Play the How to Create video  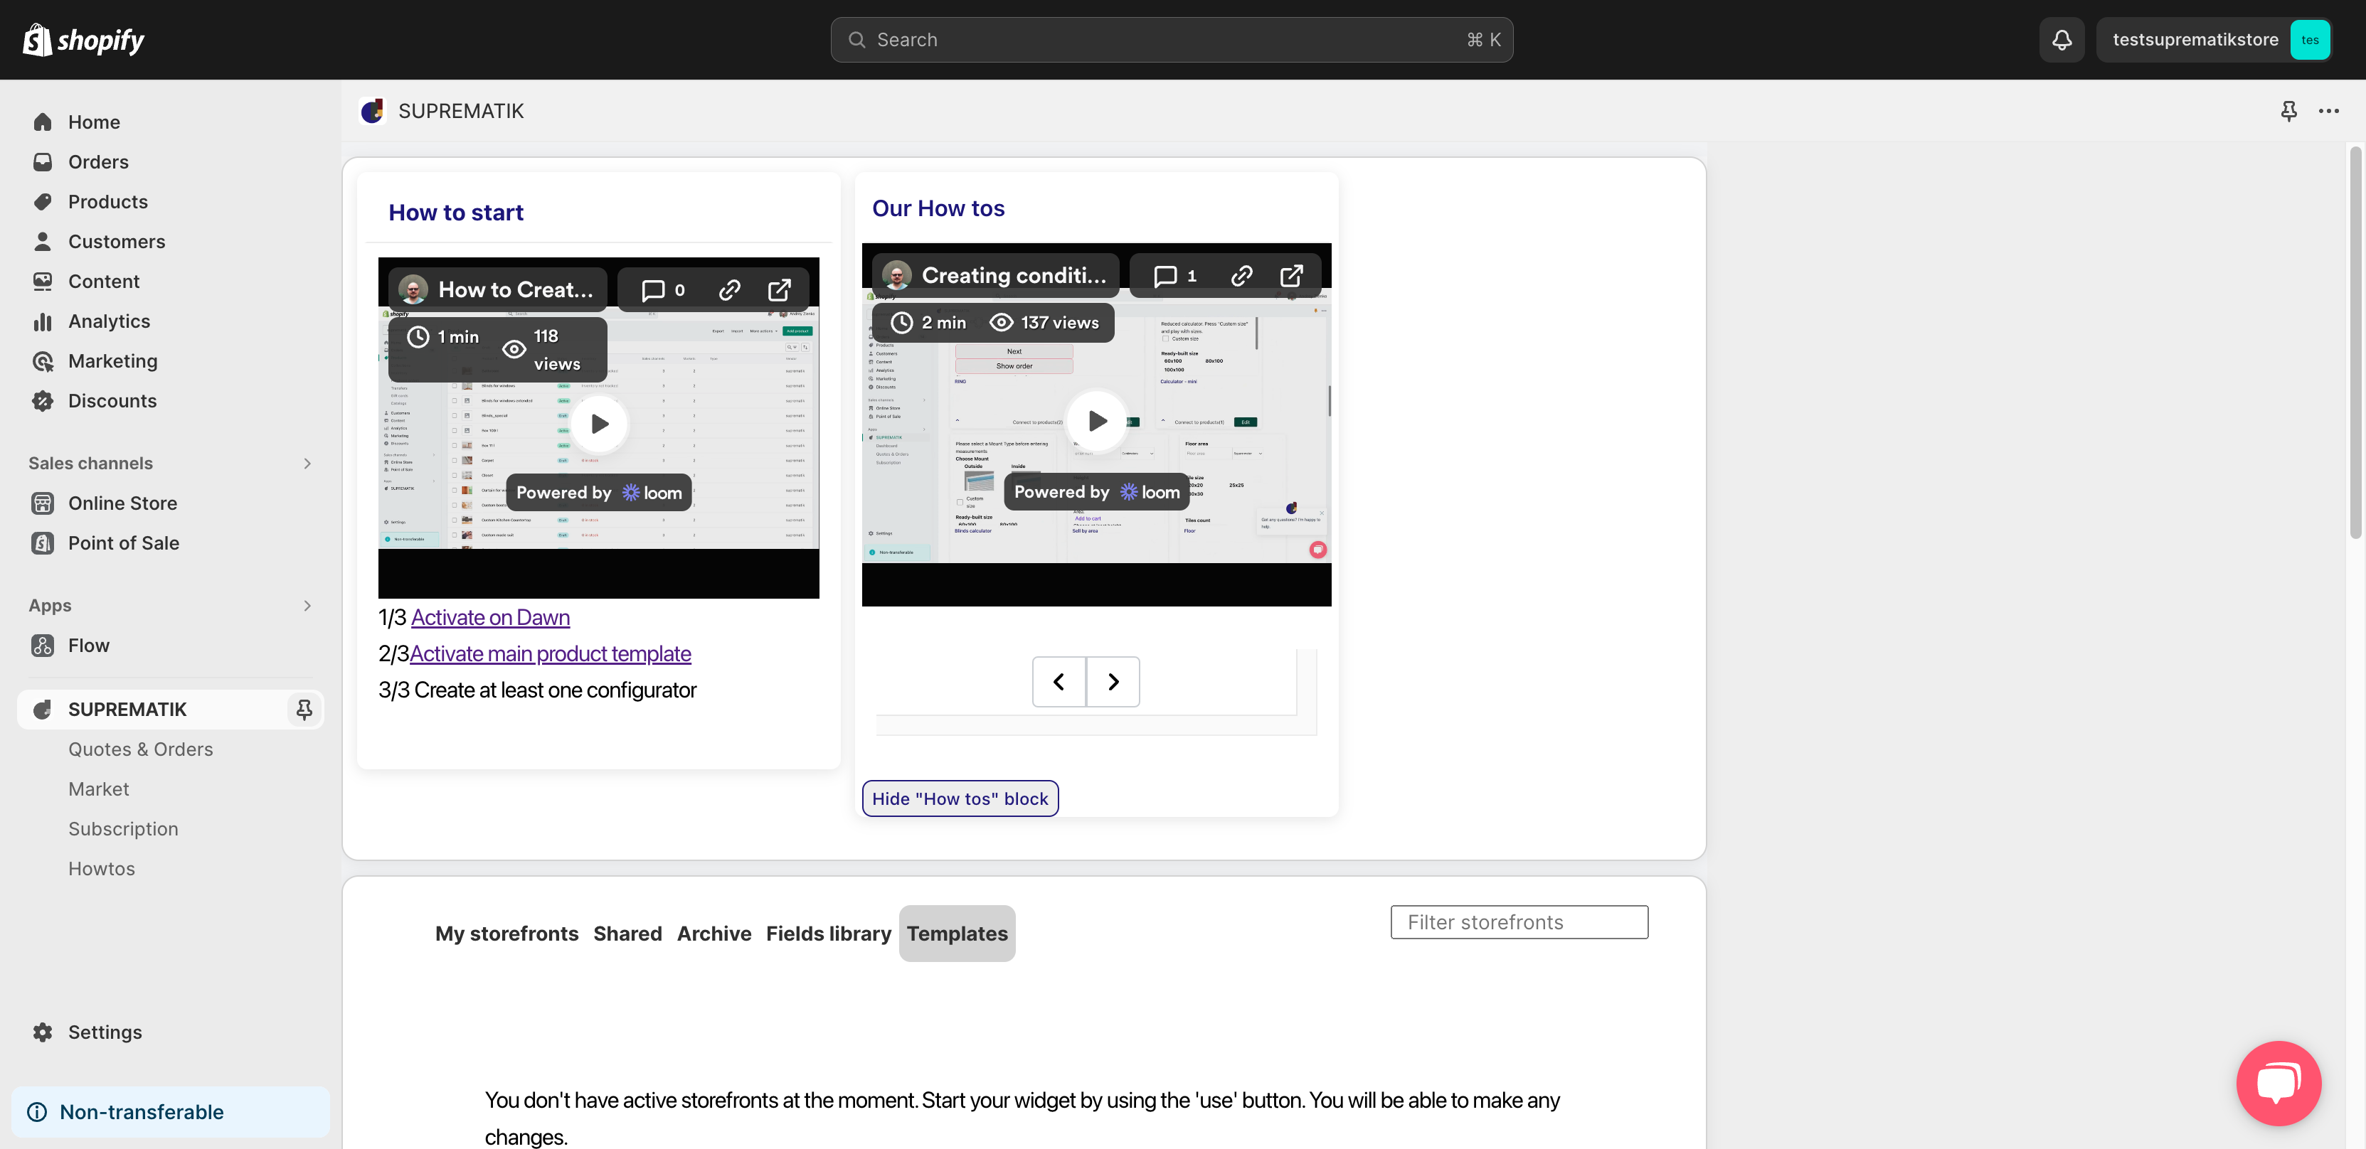(599, 423)
